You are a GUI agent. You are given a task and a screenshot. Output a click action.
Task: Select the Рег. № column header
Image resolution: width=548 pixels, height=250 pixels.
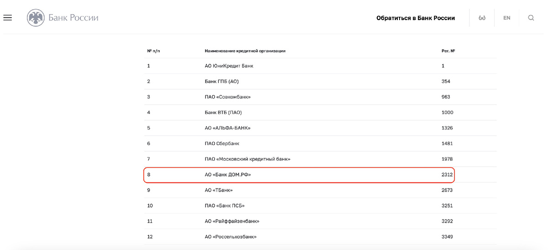[x=448, y=51]
